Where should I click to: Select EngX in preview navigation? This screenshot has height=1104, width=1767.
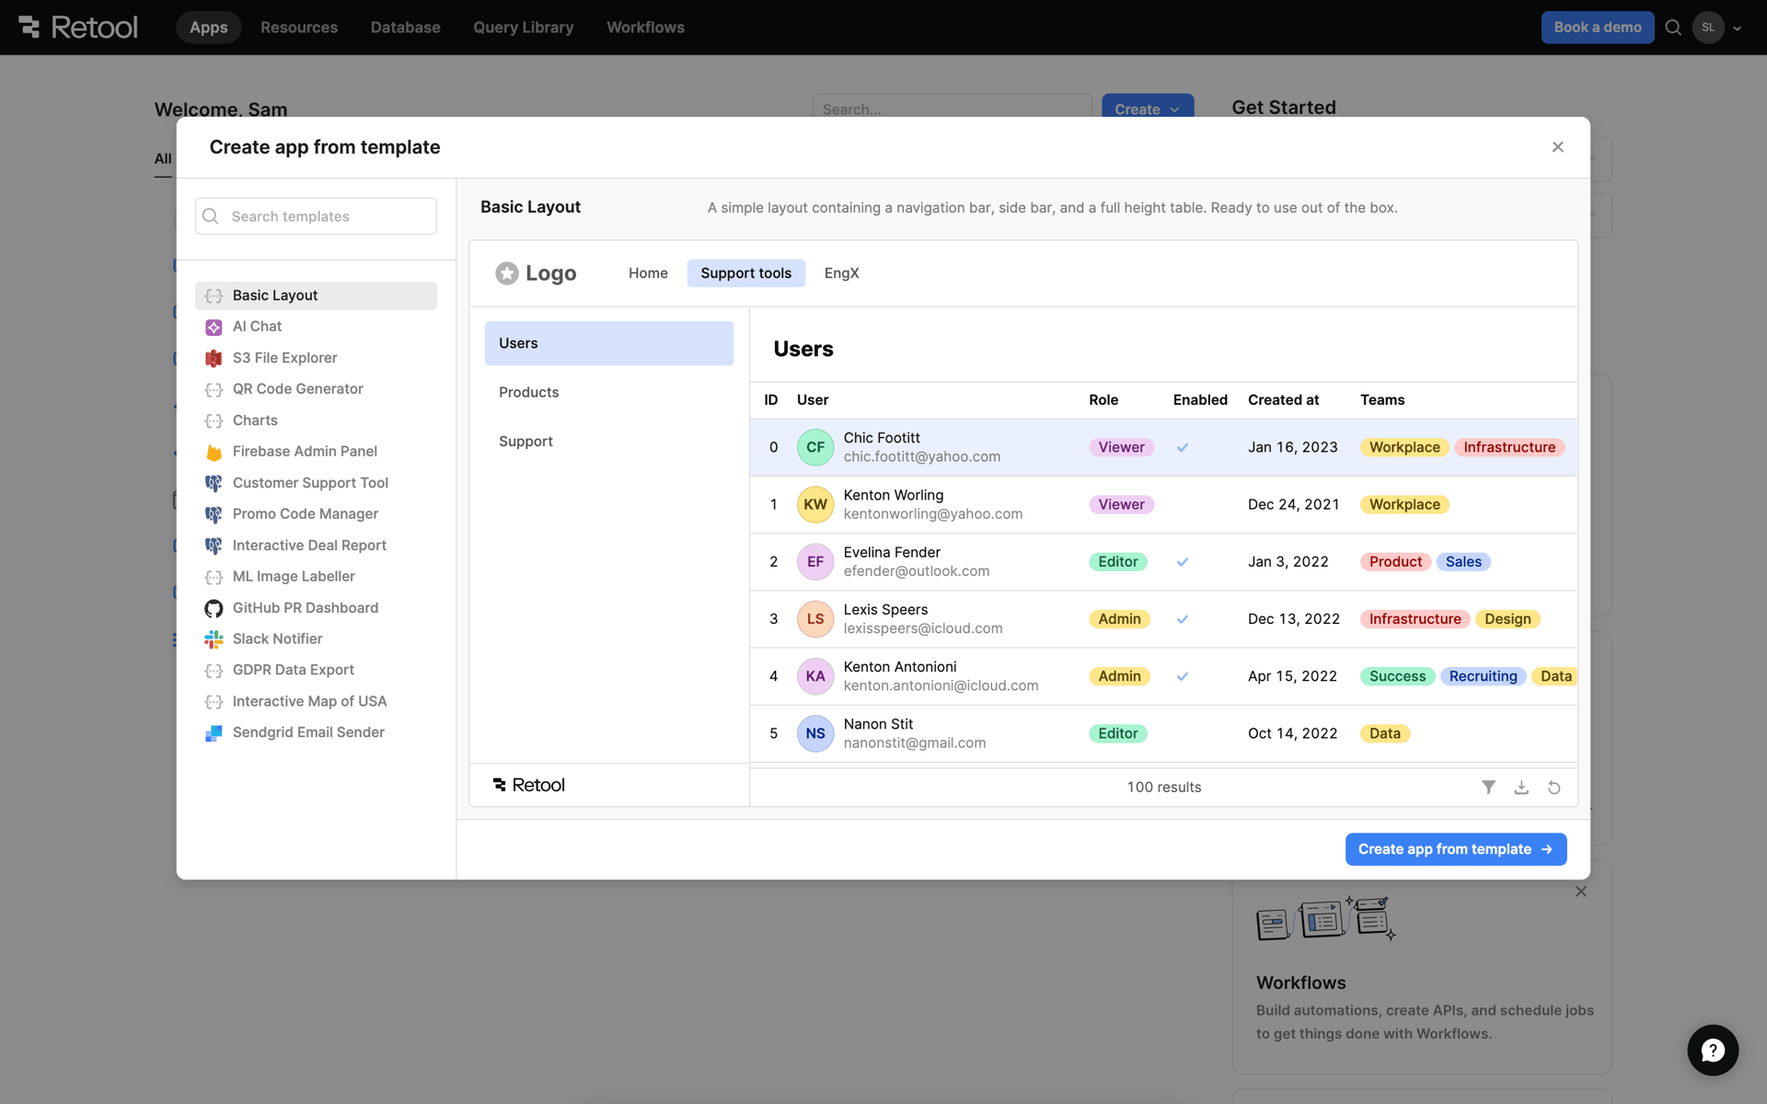841,273
